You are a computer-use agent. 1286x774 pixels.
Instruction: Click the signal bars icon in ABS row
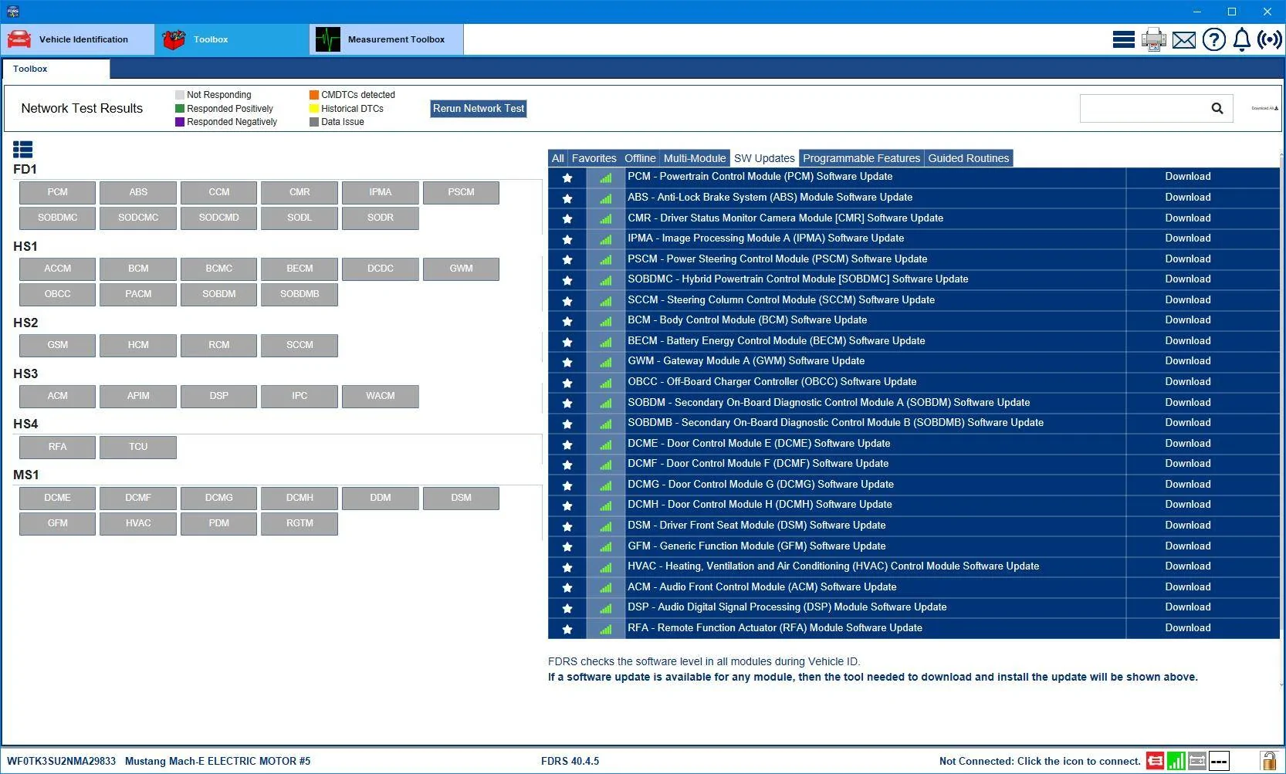pyautogui.click(x=606, y=198)
